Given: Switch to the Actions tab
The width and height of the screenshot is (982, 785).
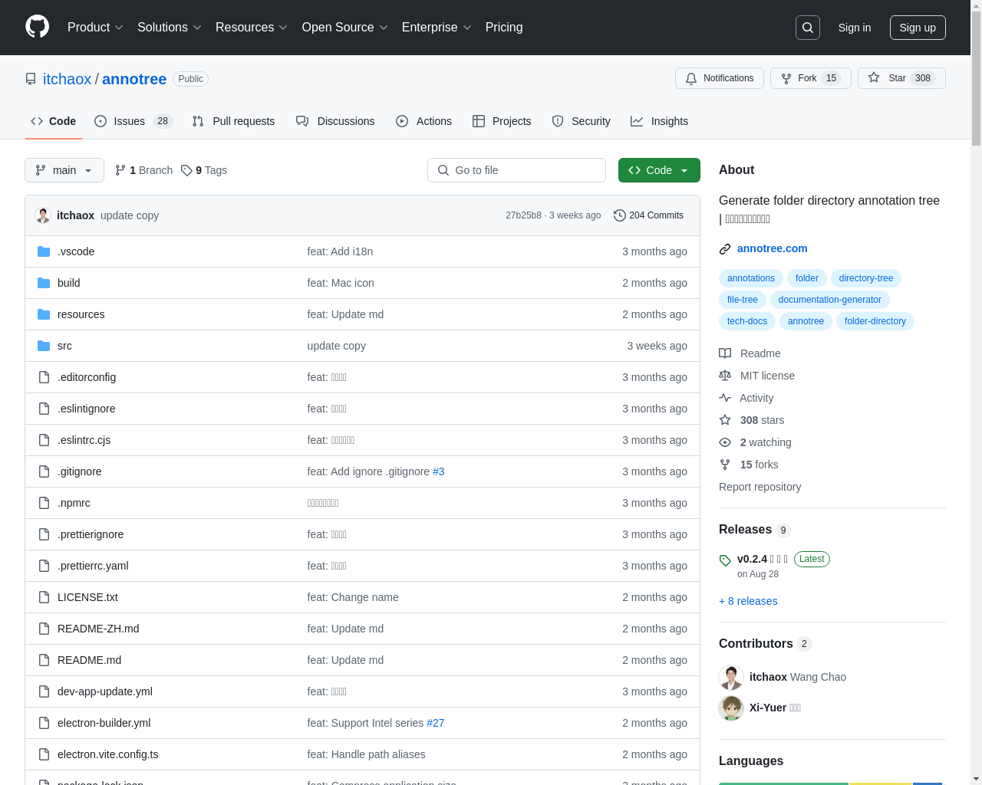Looking at the screenshot, I should click(423, 121).
